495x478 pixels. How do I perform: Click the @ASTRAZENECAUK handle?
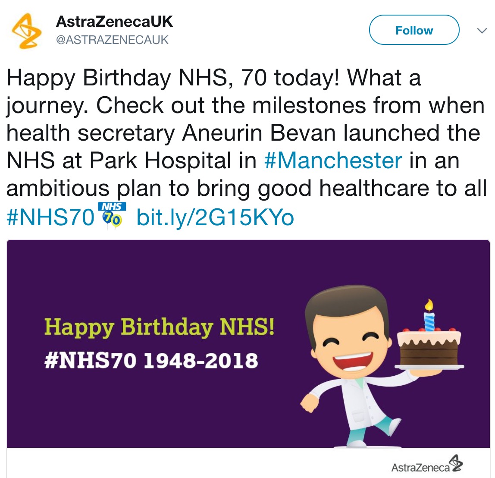coord(113,40)
